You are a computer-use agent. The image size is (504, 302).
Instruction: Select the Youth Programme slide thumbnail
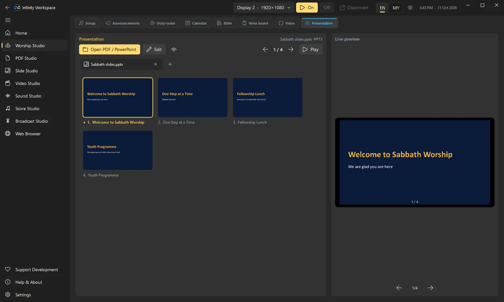point(118,150)
